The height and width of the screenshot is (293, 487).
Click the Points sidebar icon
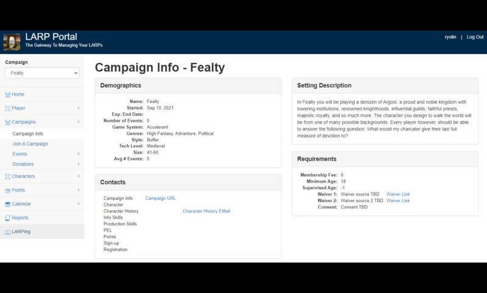pos(7,190)
